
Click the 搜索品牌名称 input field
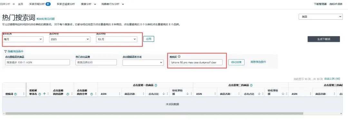96,62
